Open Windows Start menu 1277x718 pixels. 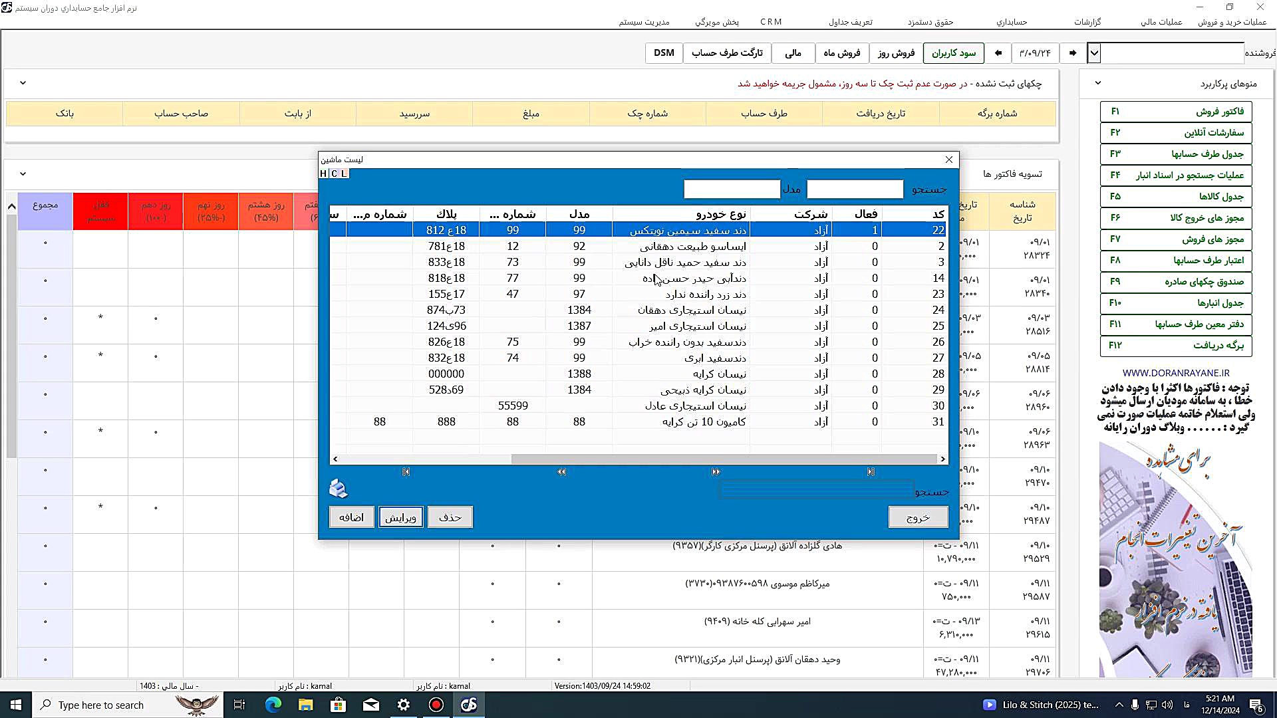pos(16,705)
